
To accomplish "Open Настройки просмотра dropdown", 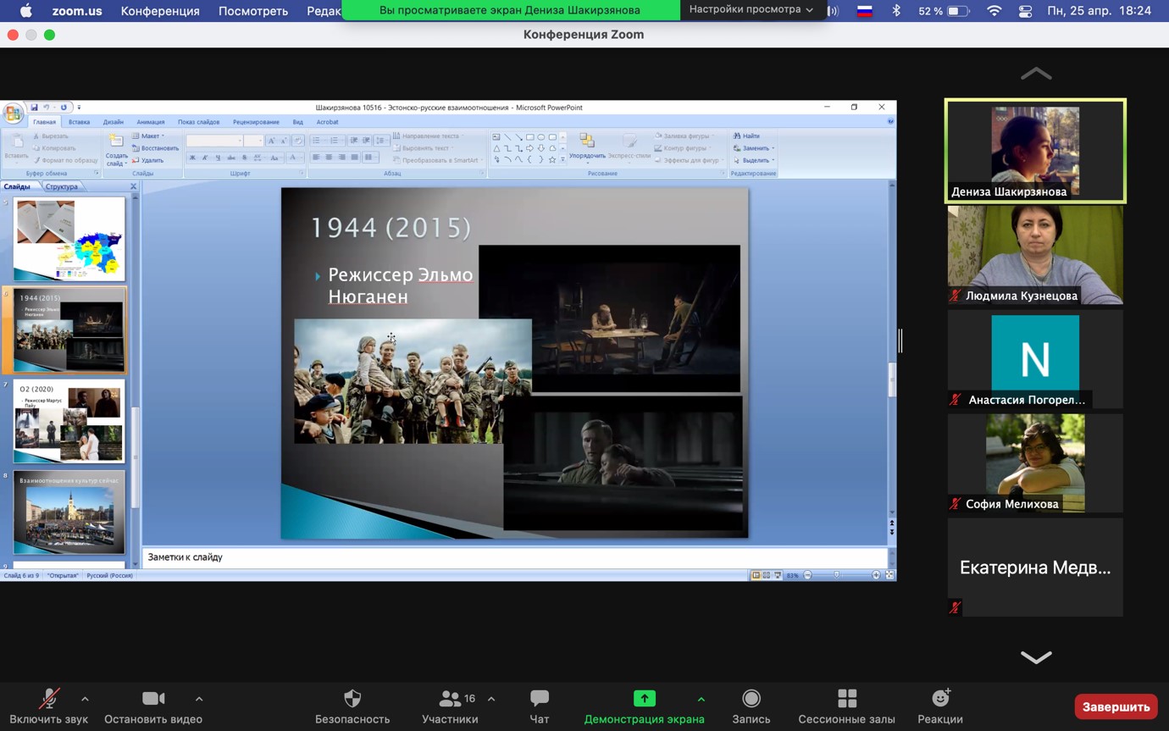I will pos(751,9).
